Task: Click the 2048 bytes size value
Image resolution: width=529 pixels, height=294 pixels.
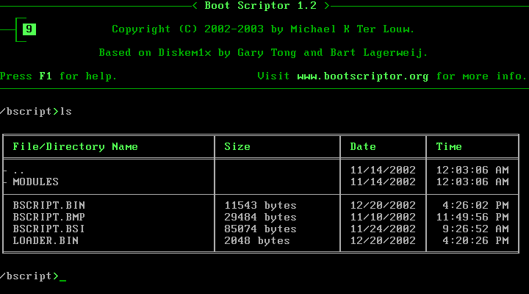Action: pos(257,241)
